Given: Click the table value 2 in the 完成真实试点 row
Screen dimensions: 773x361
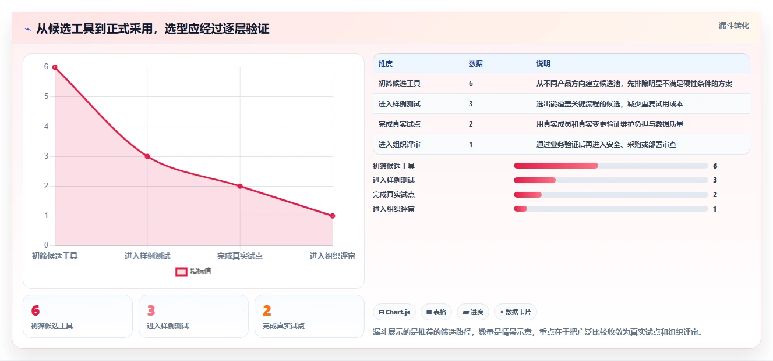Looking at the screenshot, I should [x=471, y=124].
